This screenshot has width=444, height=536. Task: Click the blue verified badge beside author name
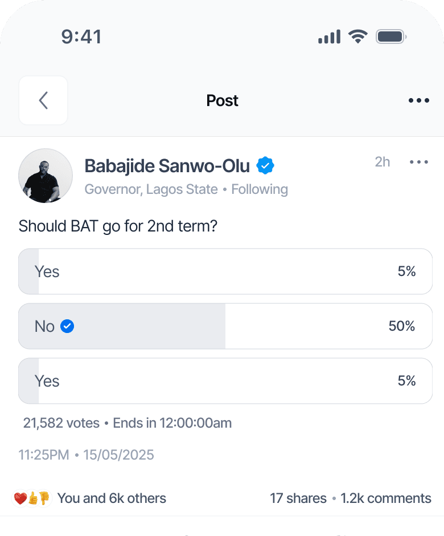[x=265, y=166]
